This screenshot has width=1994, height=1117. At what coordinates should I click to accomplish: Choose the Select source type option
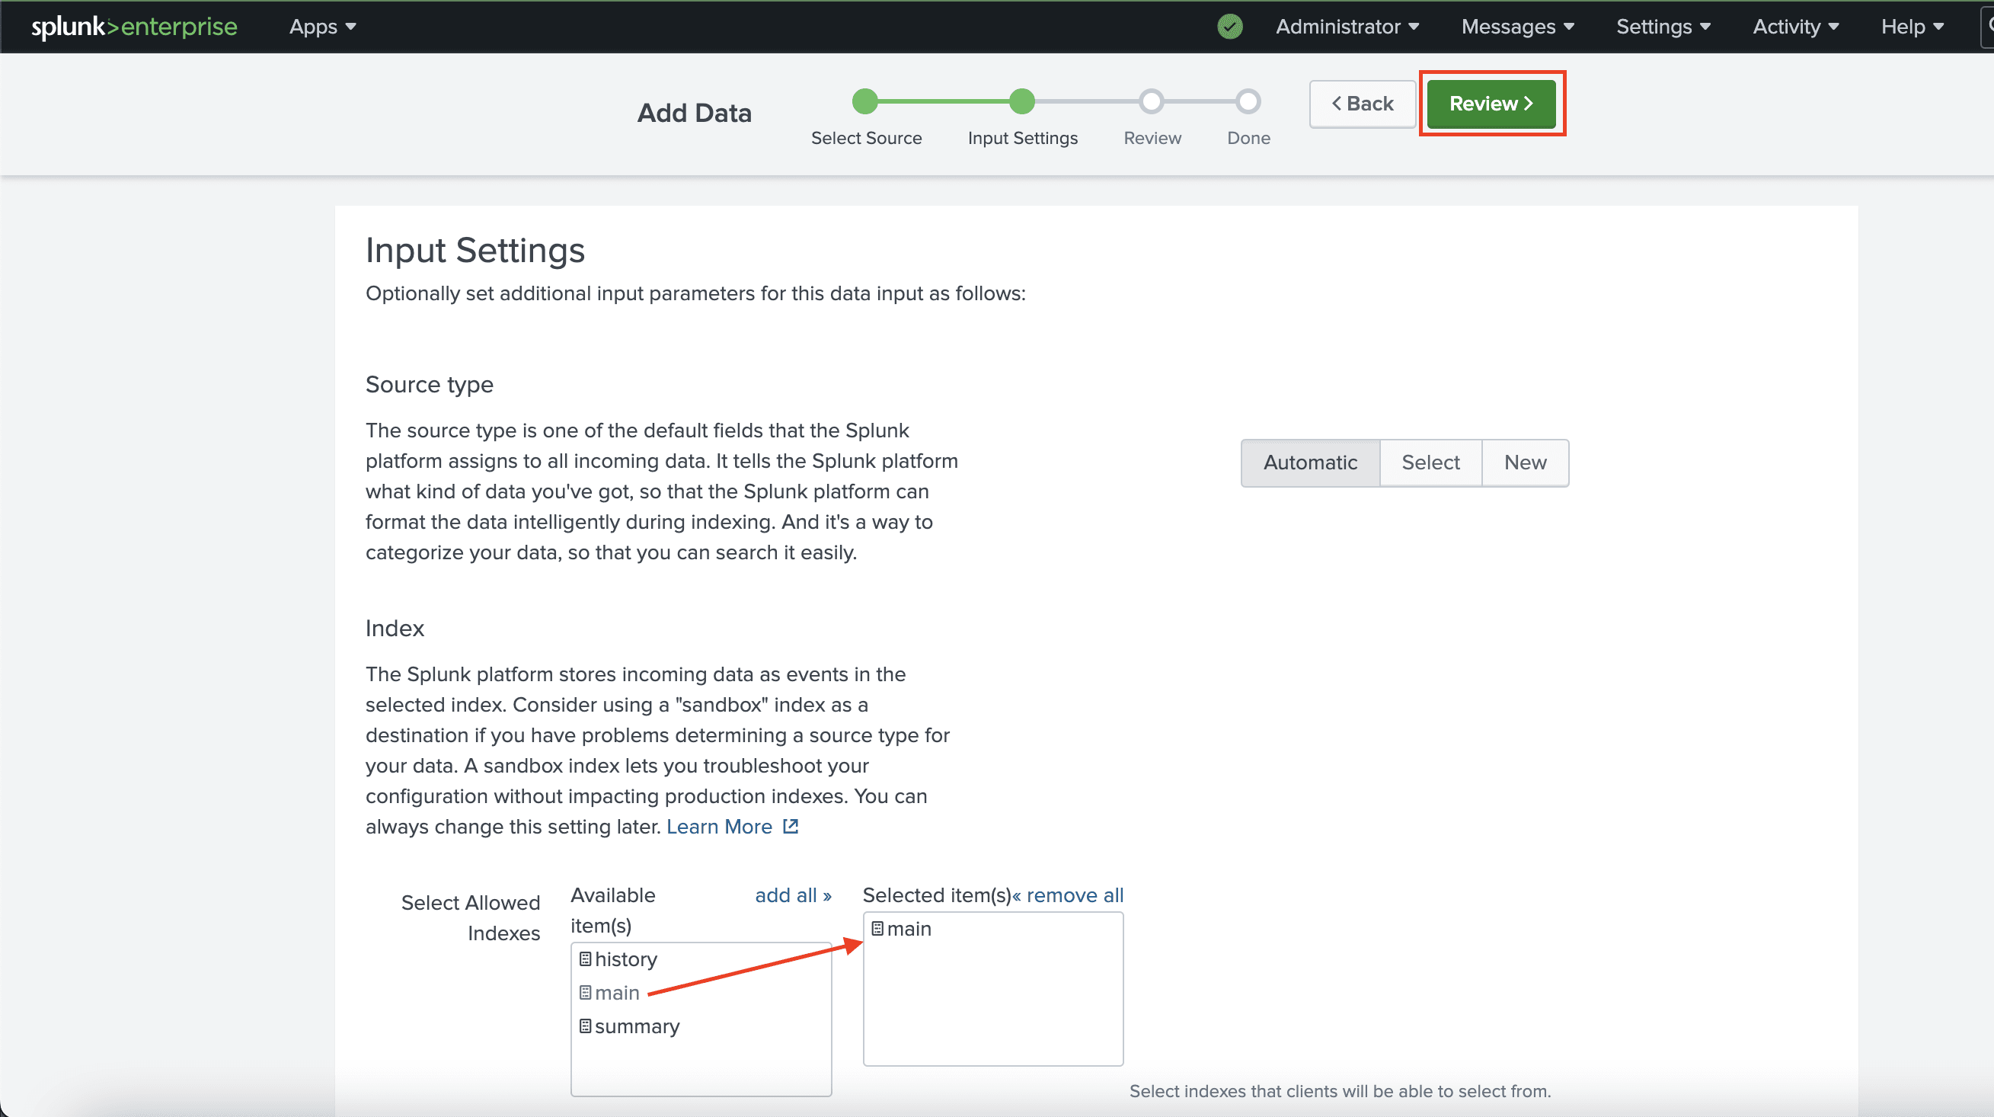point(1430,462)
